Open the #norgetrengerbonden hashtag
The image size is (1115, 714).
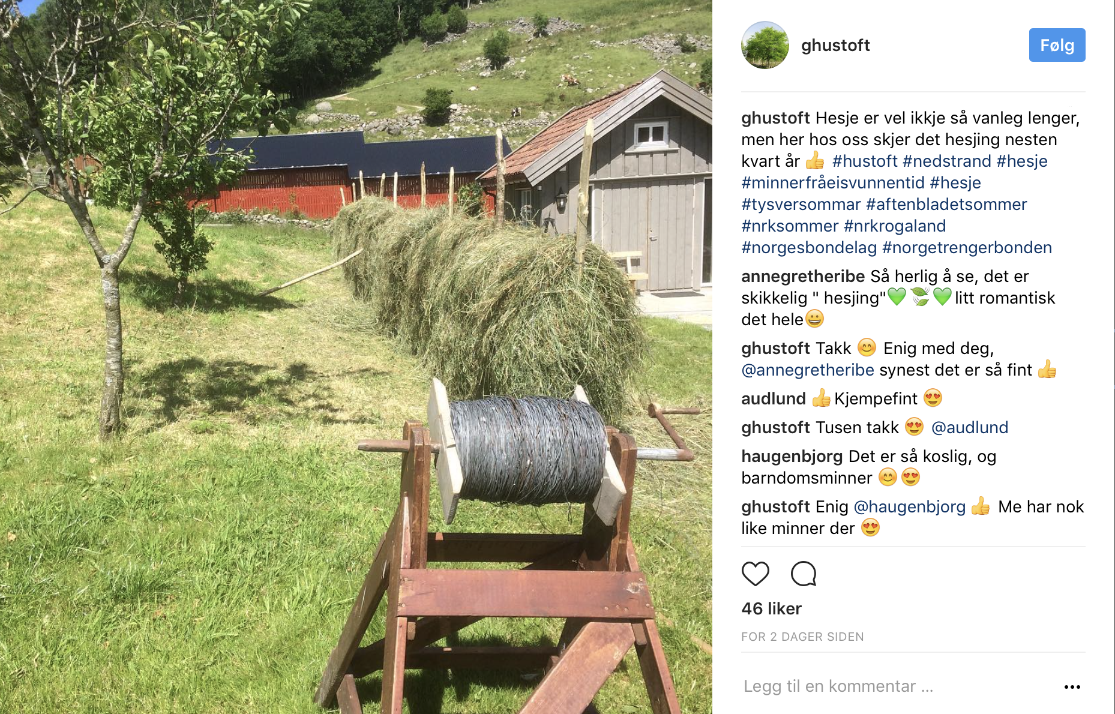tap(967, 247)
